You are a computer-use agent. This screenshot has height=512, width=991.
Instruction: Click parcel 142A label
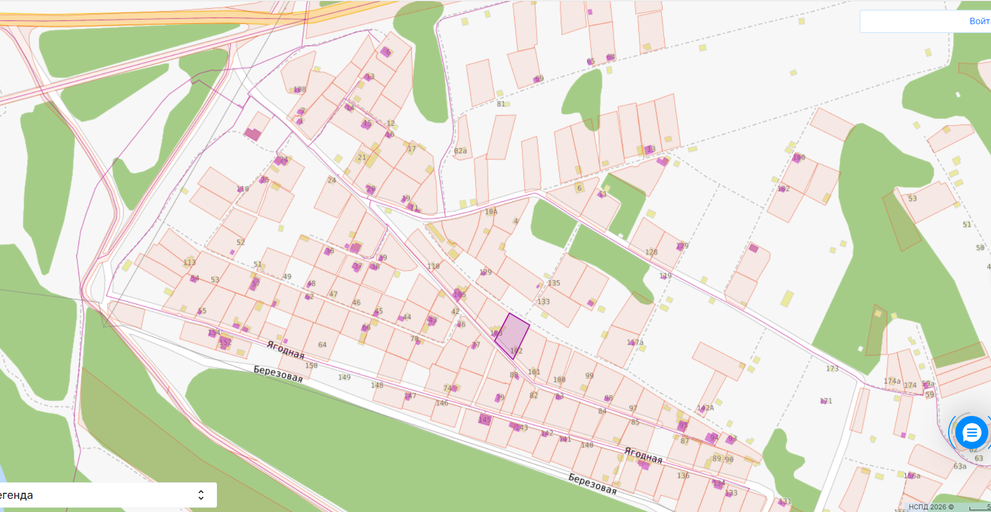click(705, 408)
